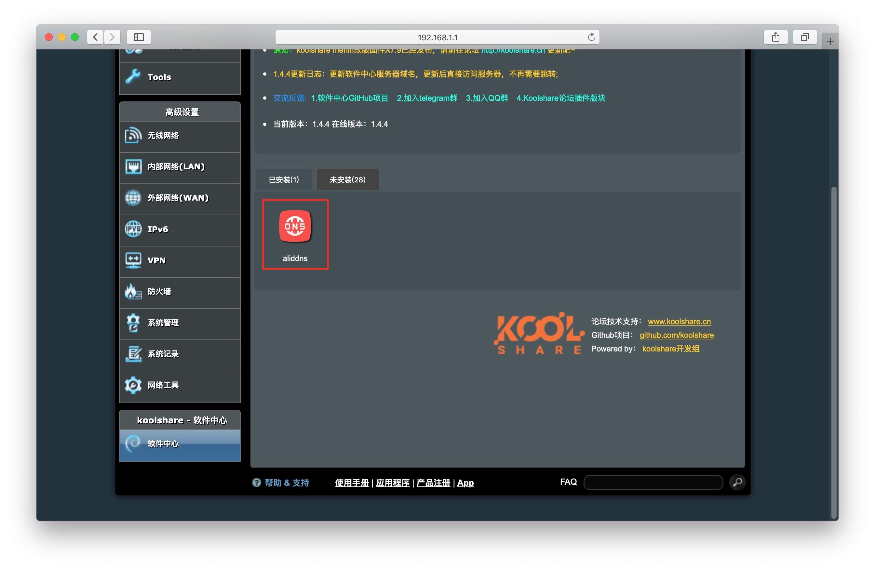Switch to 未安装(28) tab

[x=347, y=180]
